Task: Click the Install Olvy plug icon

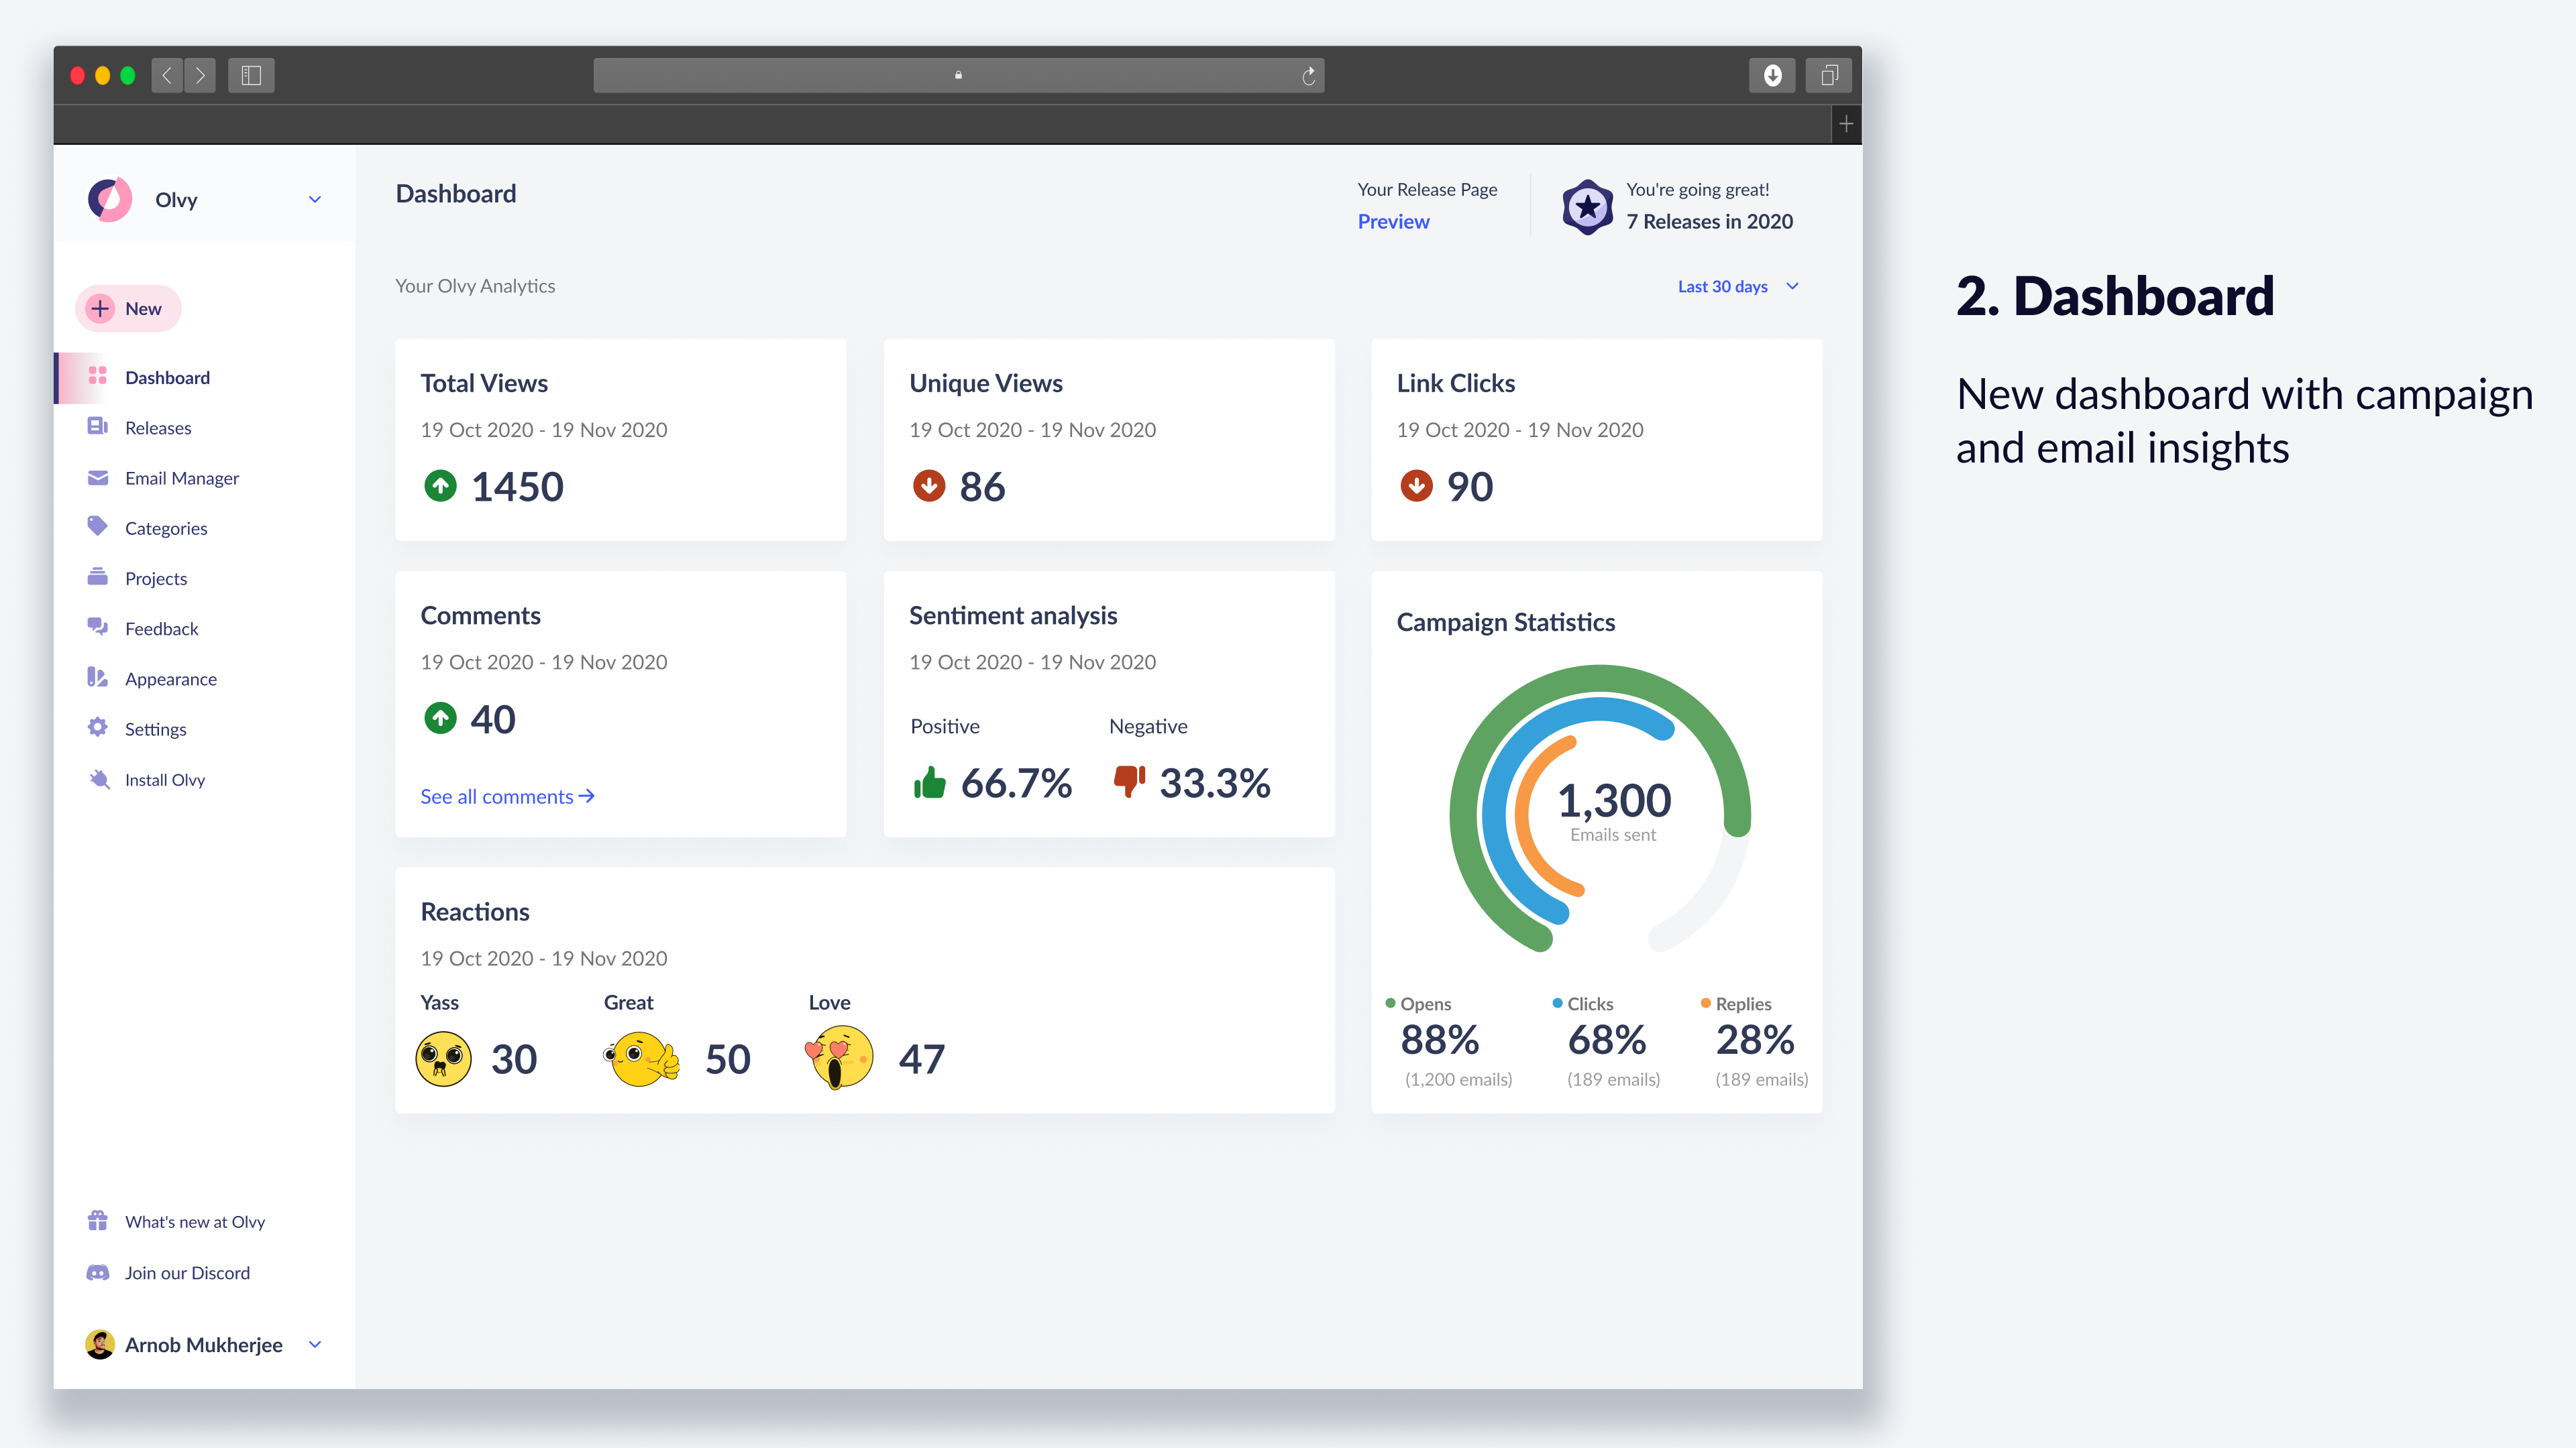Action: [99, 780]
